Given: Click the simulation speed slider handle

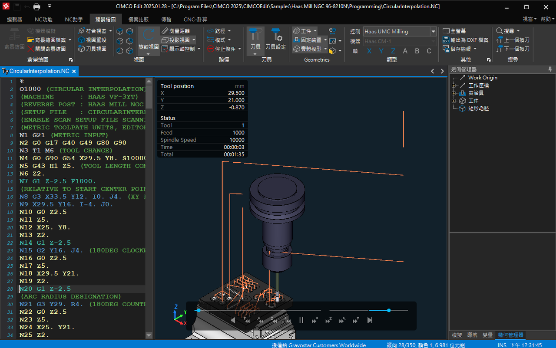Looking at the screenshot, I should (389, 310).
